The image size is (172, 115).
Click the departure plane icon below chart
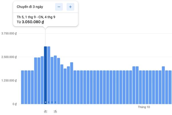click(x=45, y=111)
